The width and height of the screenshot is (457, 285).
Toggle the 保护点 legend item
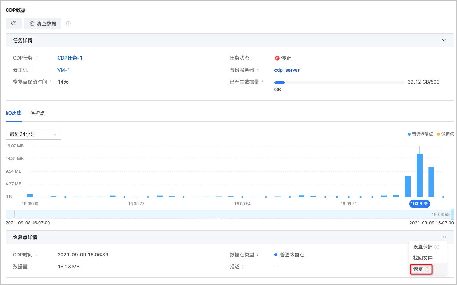point(446,134)
